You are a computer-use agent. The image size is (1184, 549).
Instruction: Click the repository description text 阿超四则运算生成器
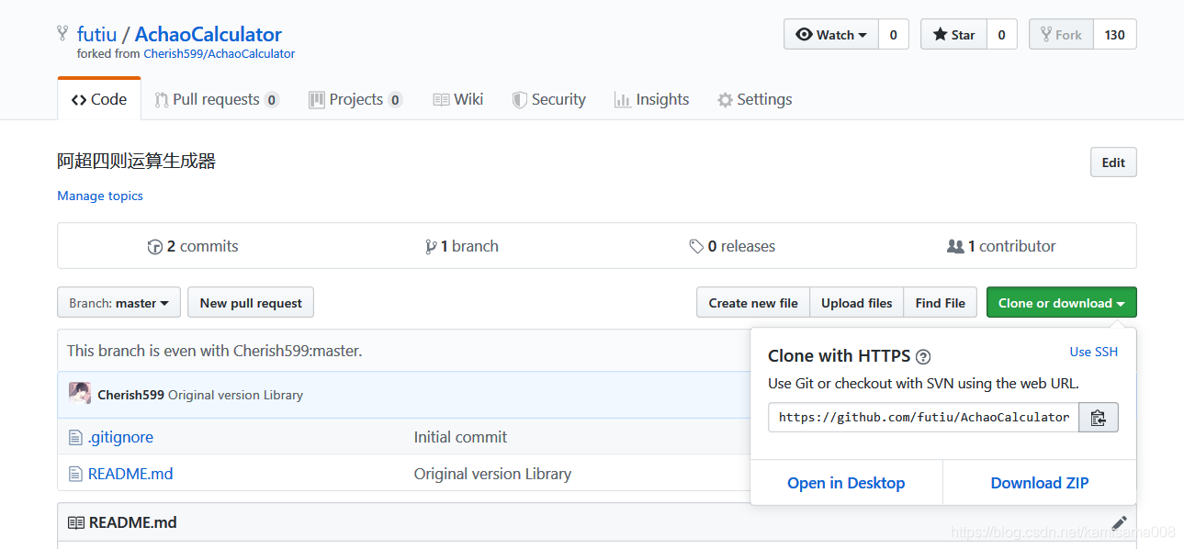tap(137, 162)
